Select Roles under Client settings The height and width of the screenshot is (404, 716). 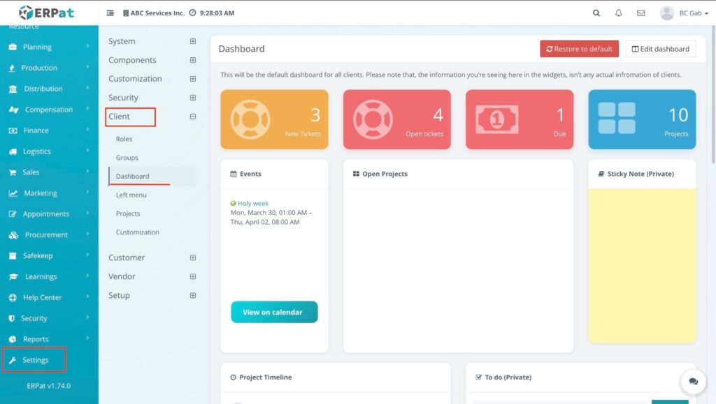124,140
